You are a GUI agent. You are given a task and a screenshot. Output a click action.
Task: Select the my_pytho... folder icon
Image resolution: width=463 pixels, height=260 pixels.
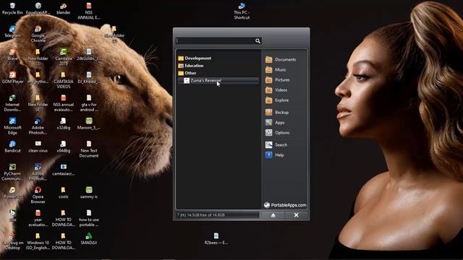pyautogui.click(x=38, y=77)
